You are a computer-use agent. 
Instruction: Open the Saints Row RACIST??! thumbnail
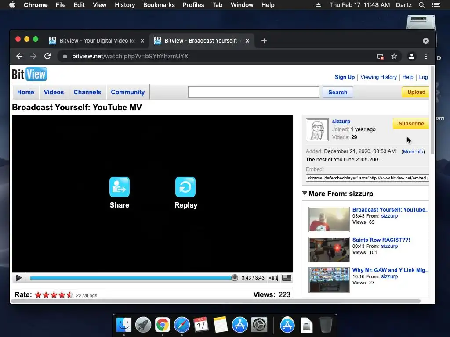click(329, 250)
